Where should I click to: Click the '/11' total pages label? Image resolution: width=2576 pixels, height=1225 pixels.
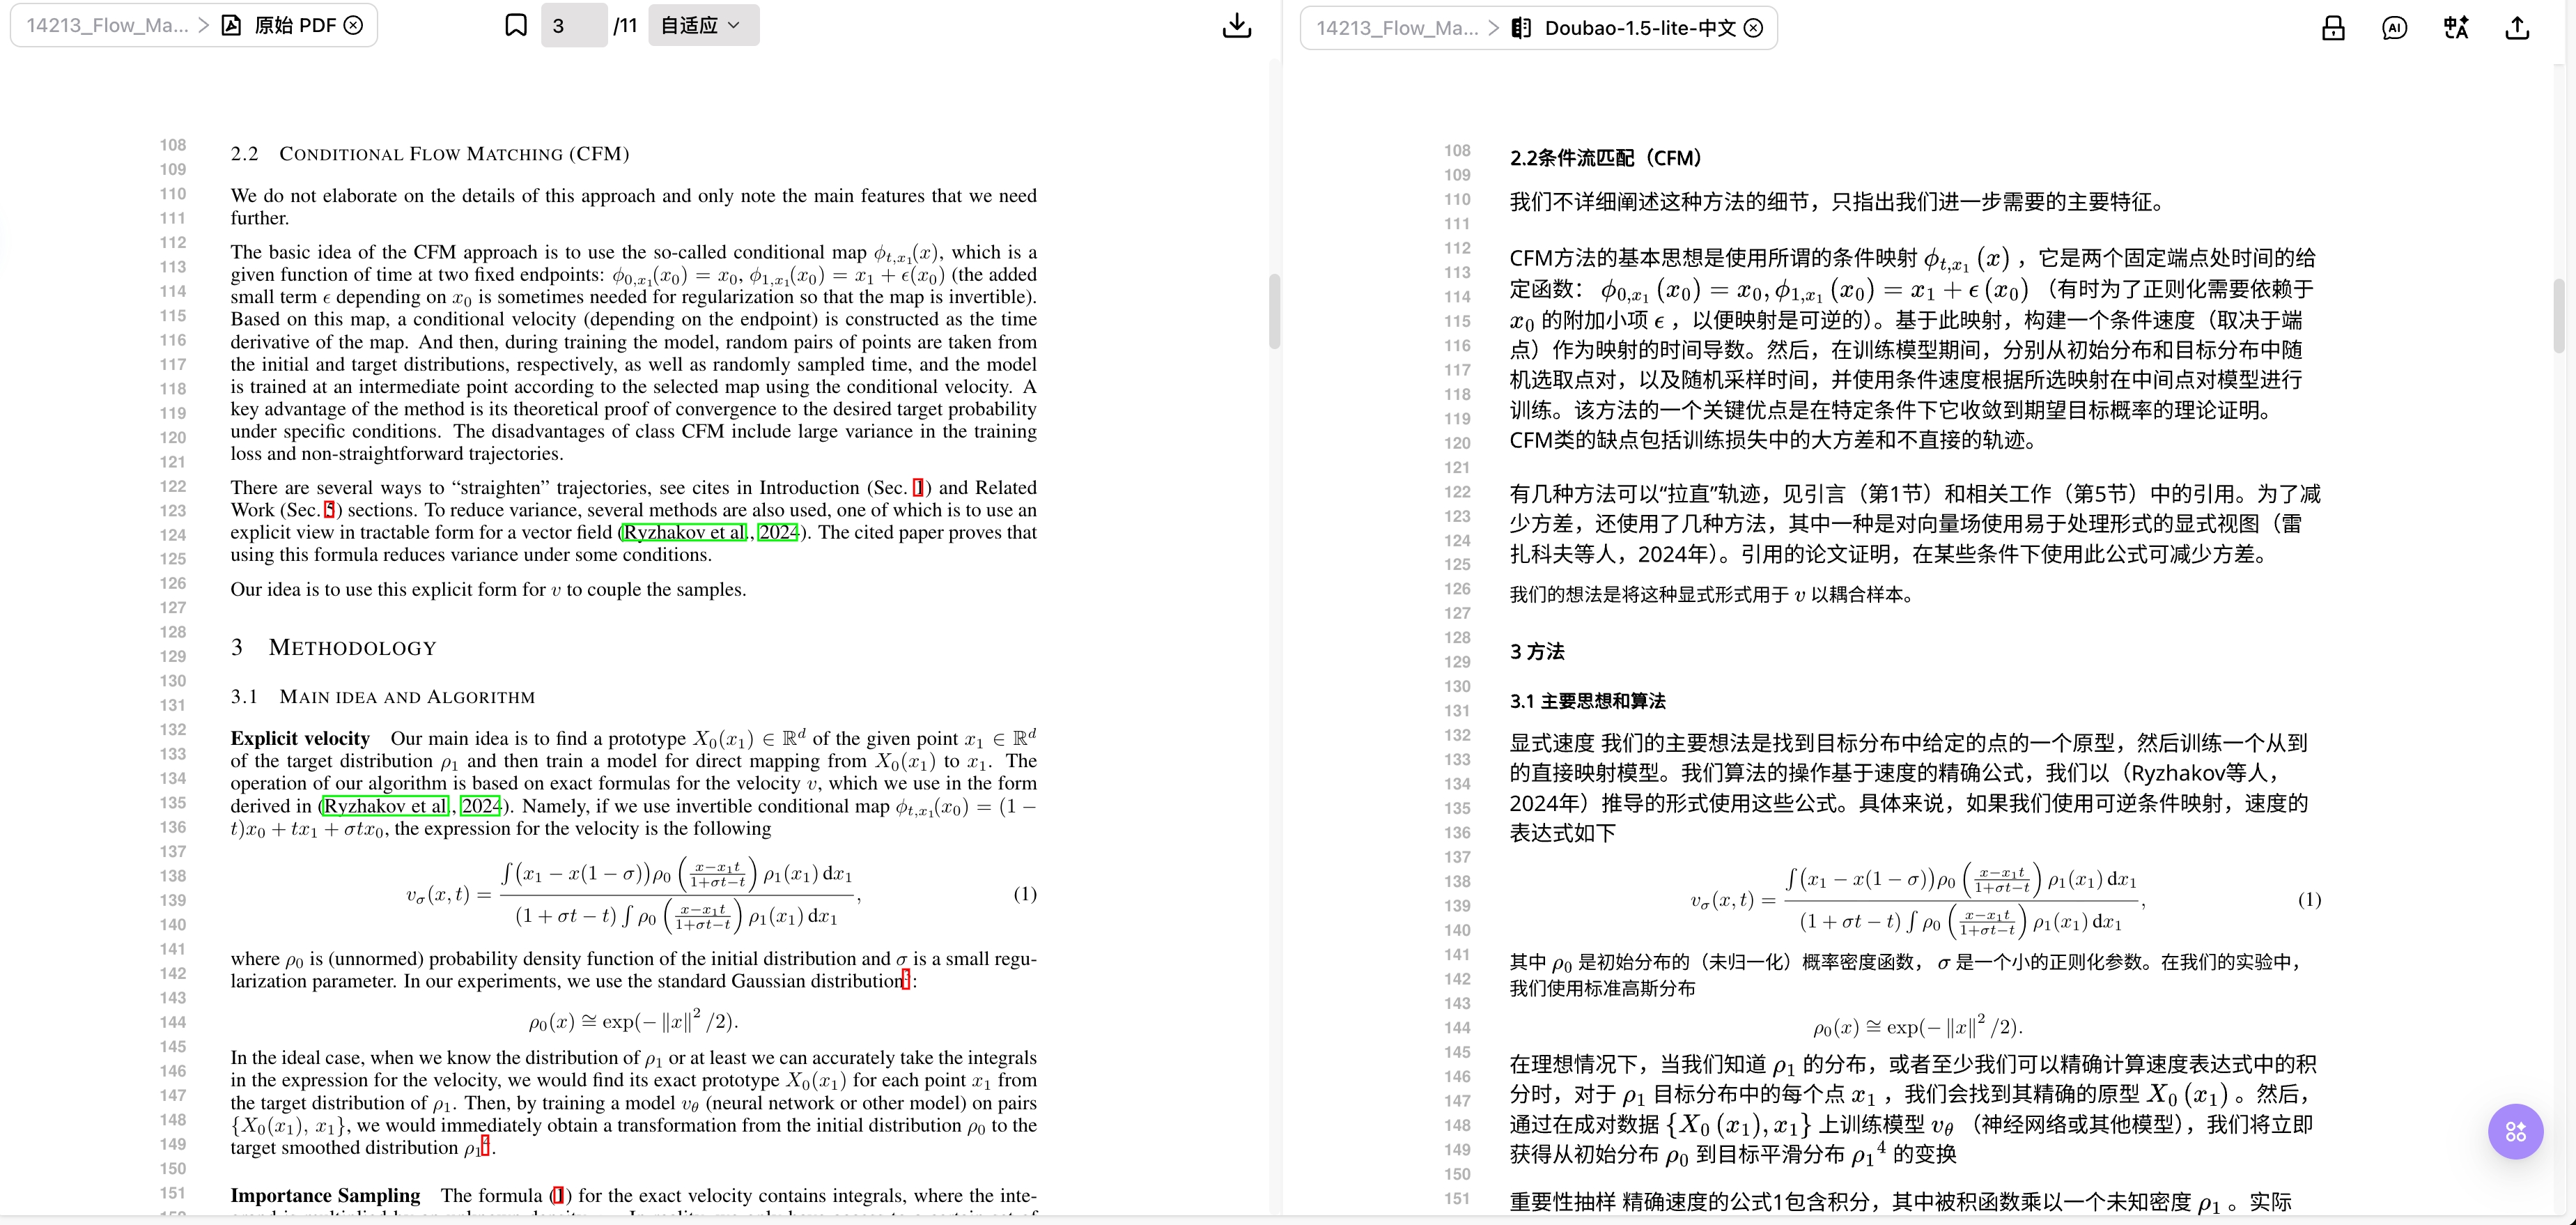[x=625, y=25]
